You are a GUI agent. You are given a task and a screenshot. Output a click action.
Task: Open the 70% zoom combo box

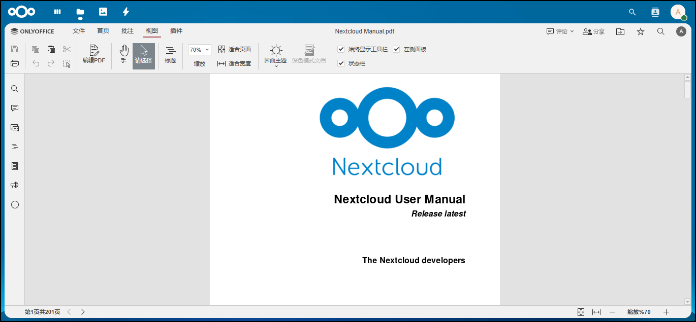(199, 50)
